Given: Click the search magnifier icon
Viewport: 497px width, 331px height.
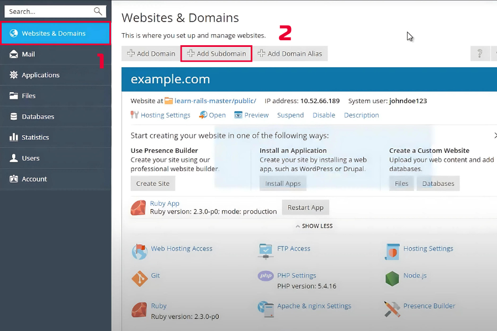Looking at the screenshot, I should [x=98, y=11].
